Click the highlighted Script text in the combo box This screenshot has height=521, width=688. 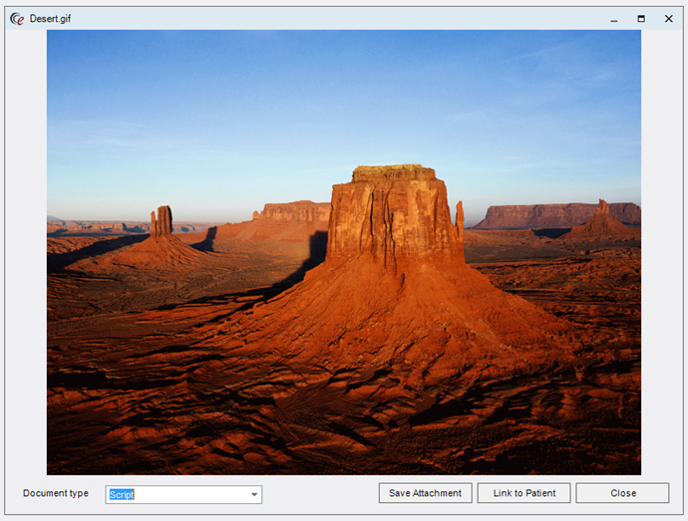[x=122, y=494]
